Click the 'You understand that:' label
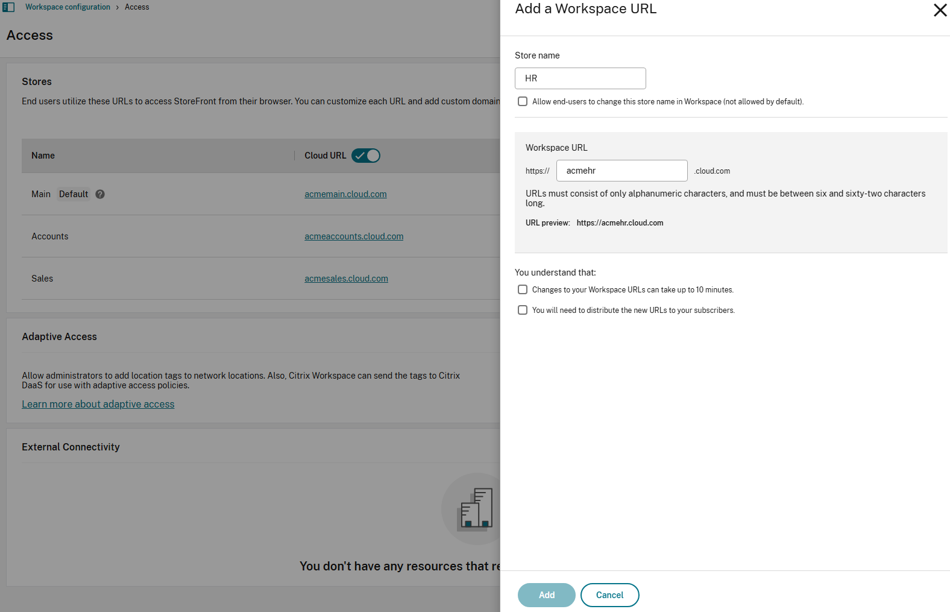Screen dimensions: 950x612 click(x=555, y=273)
